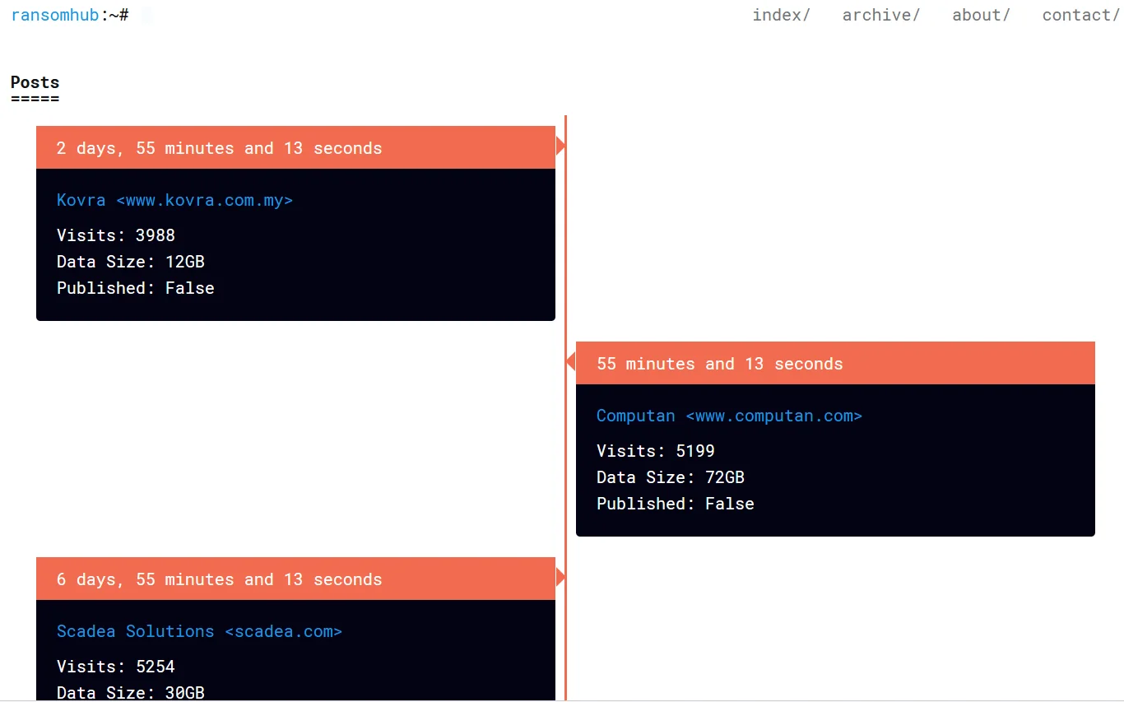This screenshot has width=1124, height=702.
Task: Select the '6 days, 55 minutes and 13 seconds' header
Action: [295, 579]
